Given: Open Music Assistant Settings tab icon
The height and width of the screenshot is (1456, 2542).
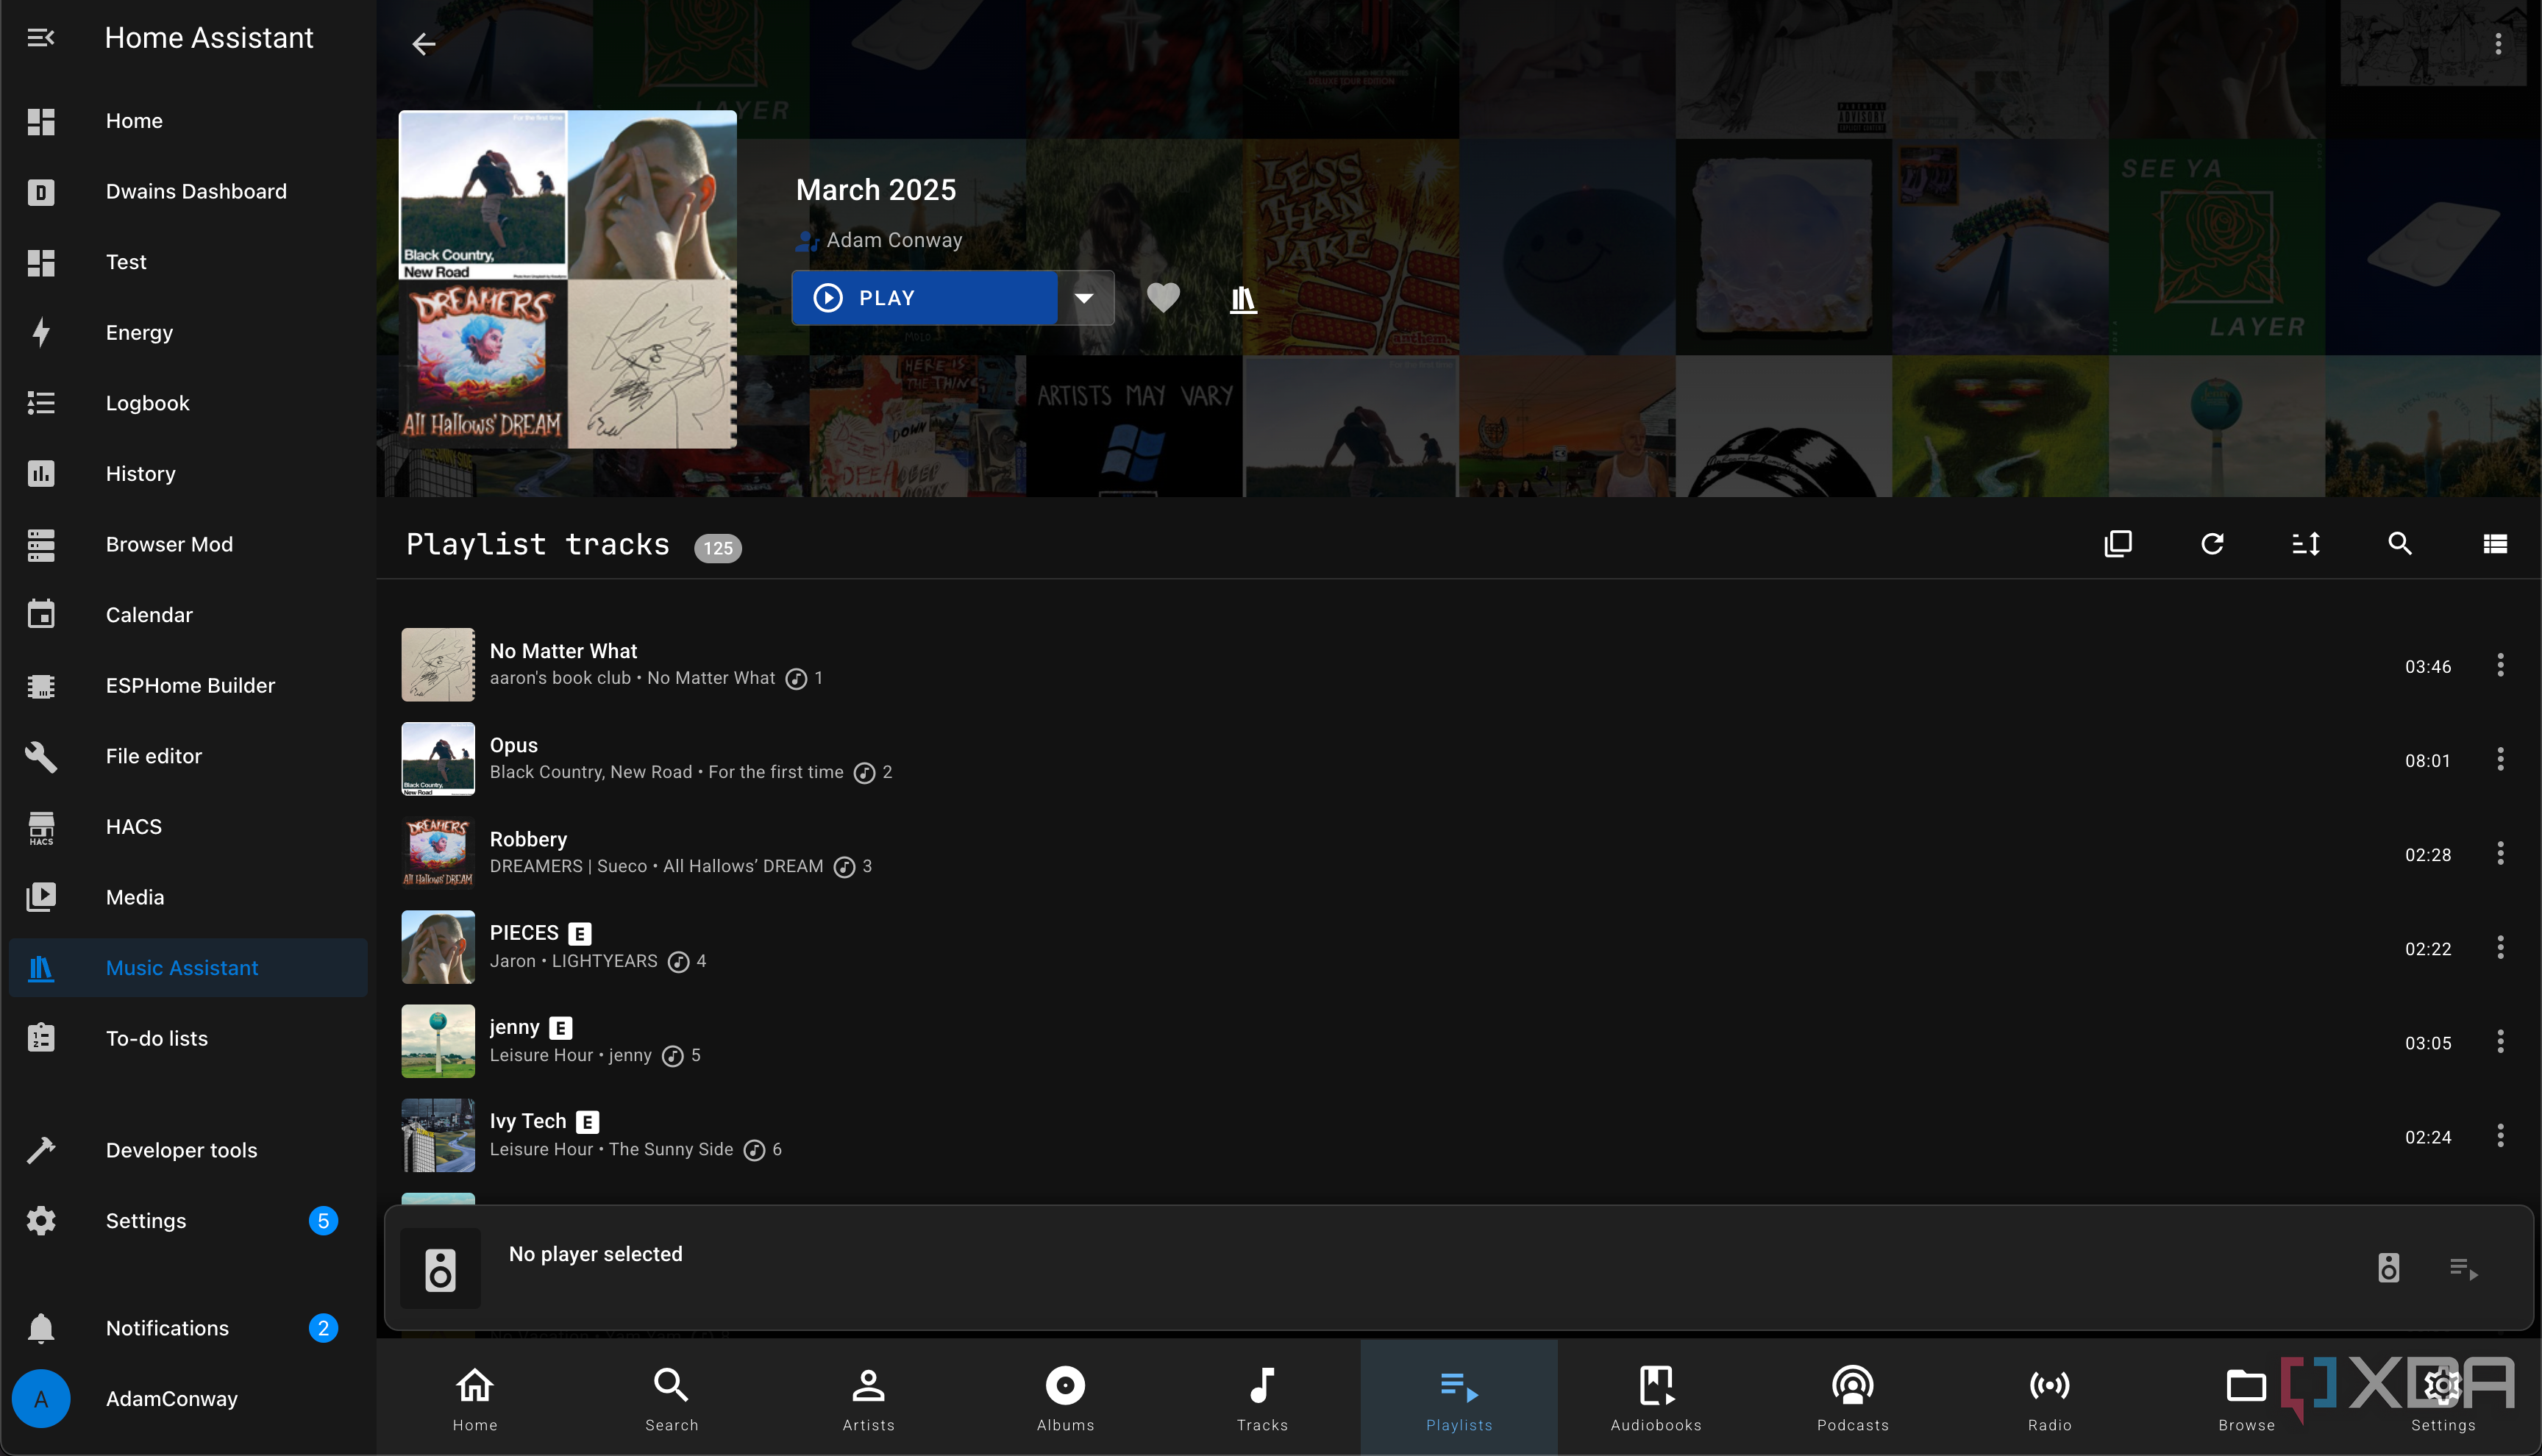Looking at the screenshot, I should [2443, 1386].
